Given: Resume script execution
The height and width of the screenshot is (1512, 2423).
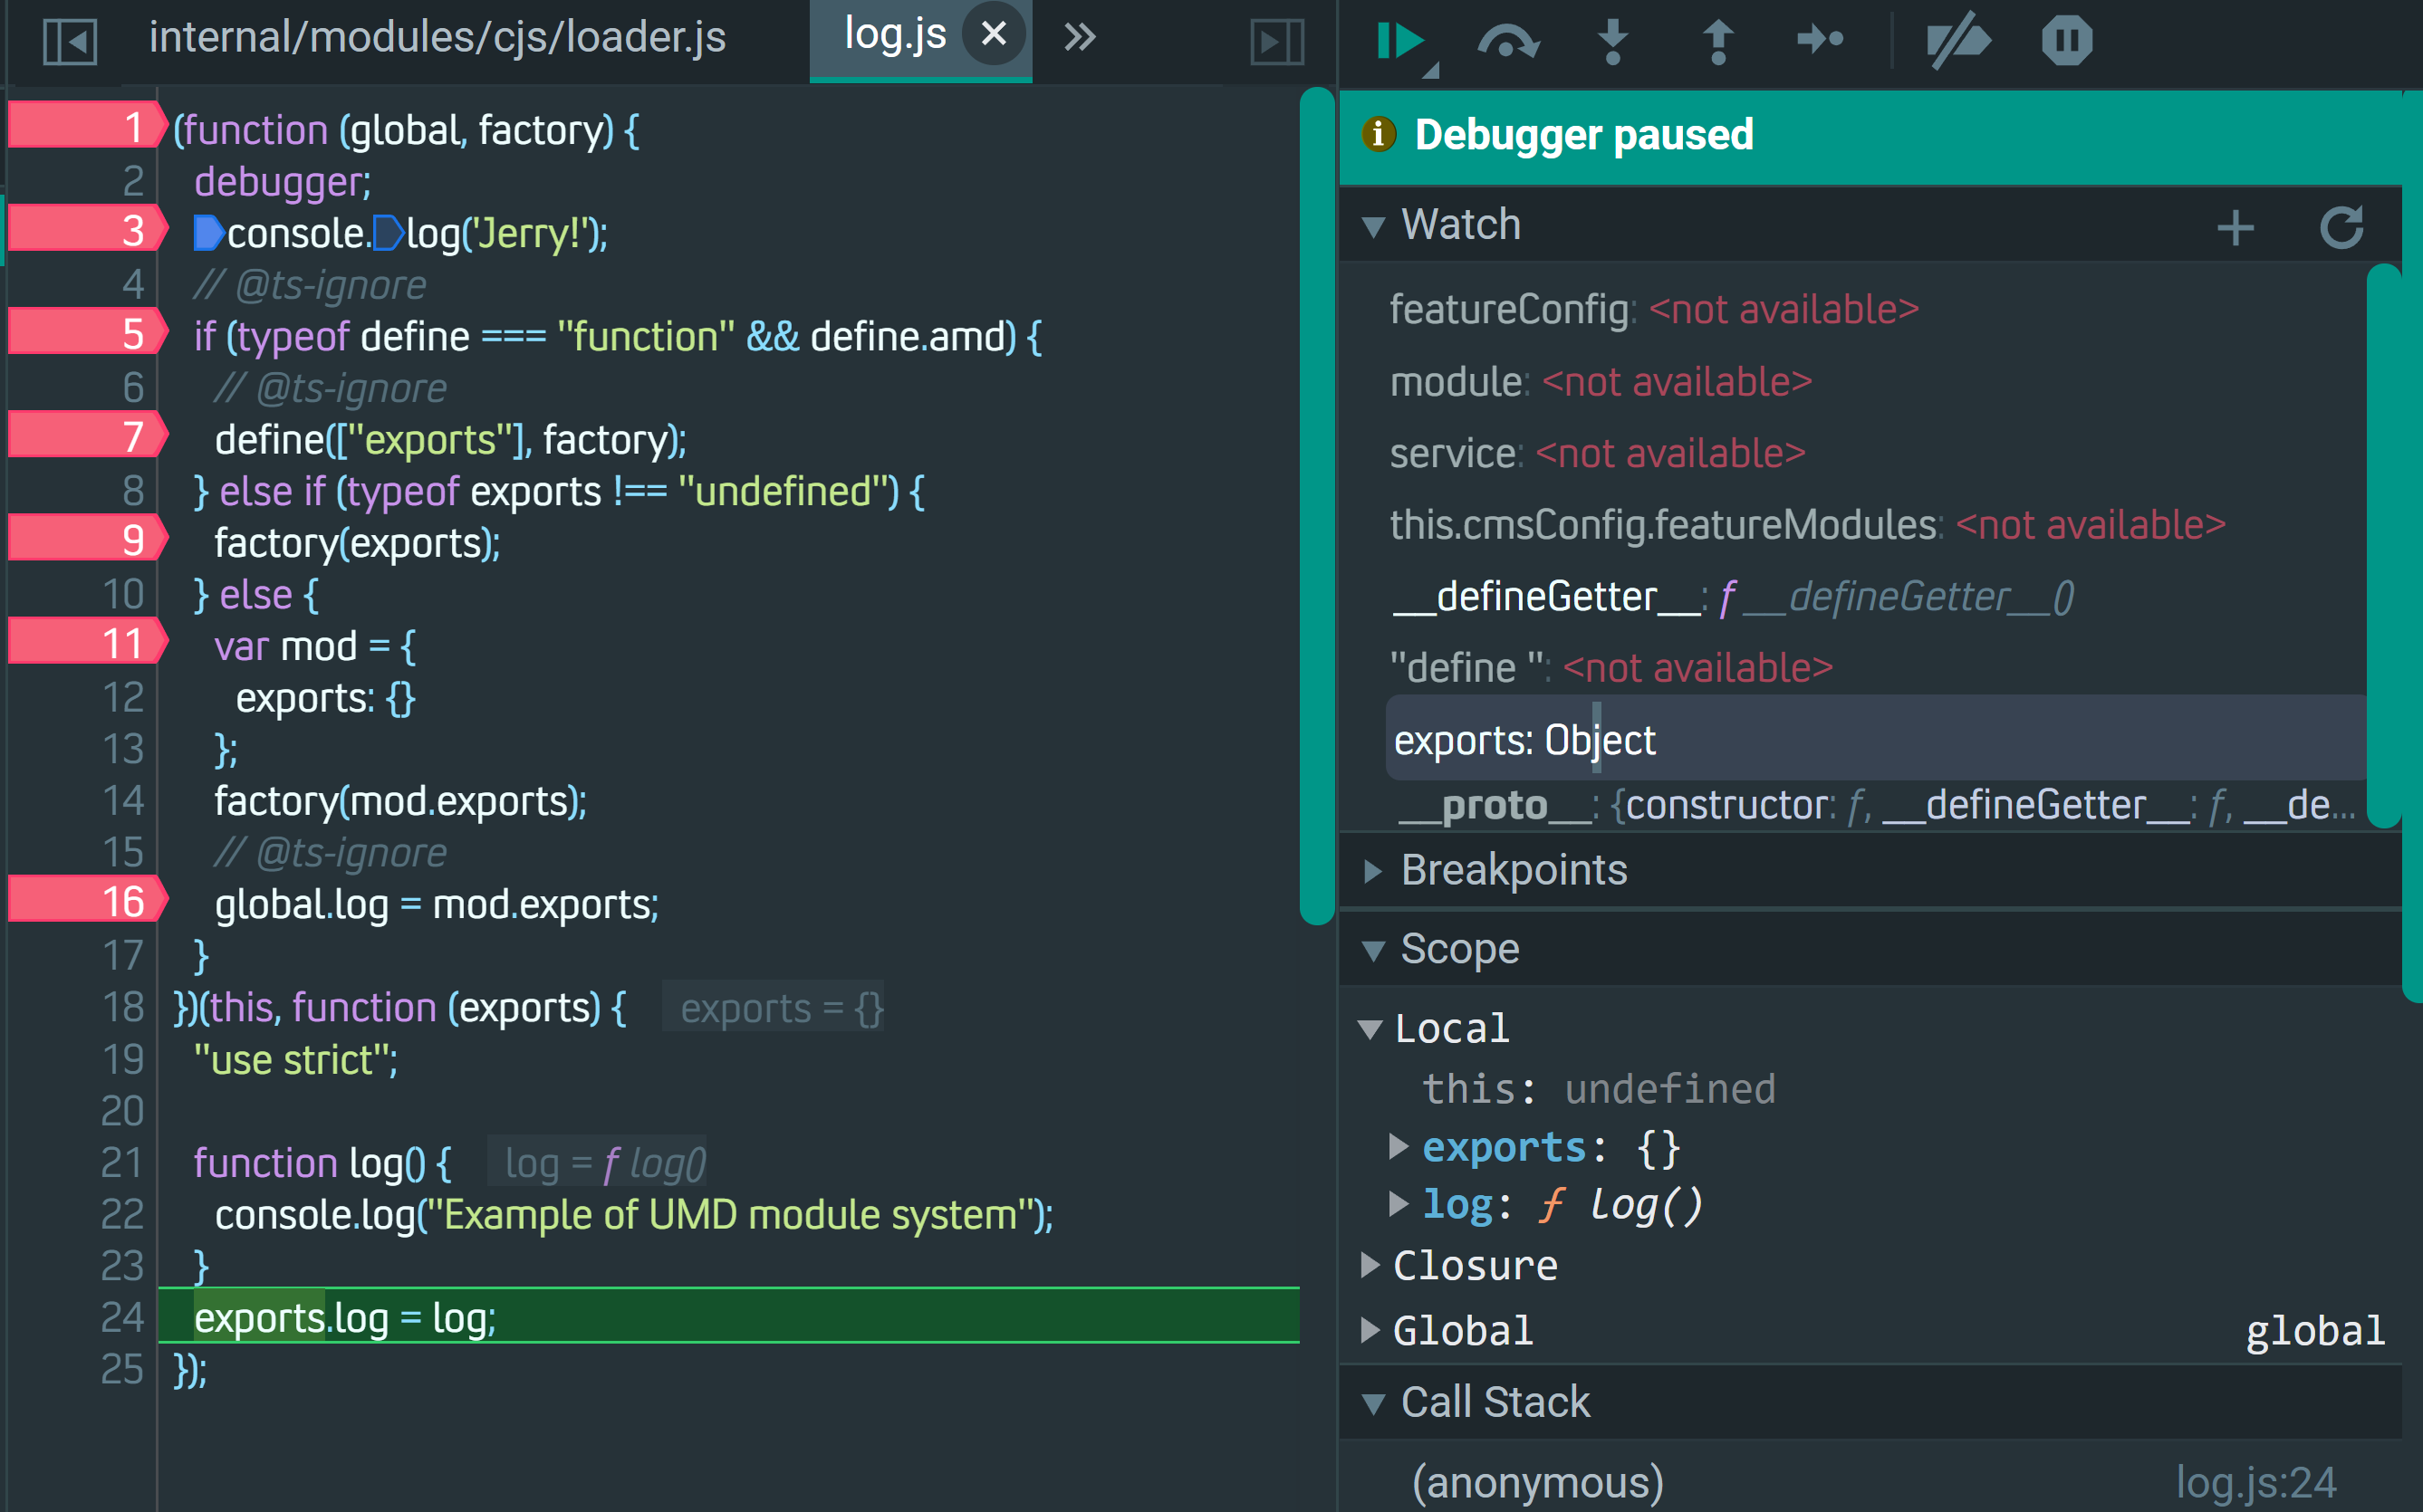Looking at the screenshot, I should point(1399,41).
